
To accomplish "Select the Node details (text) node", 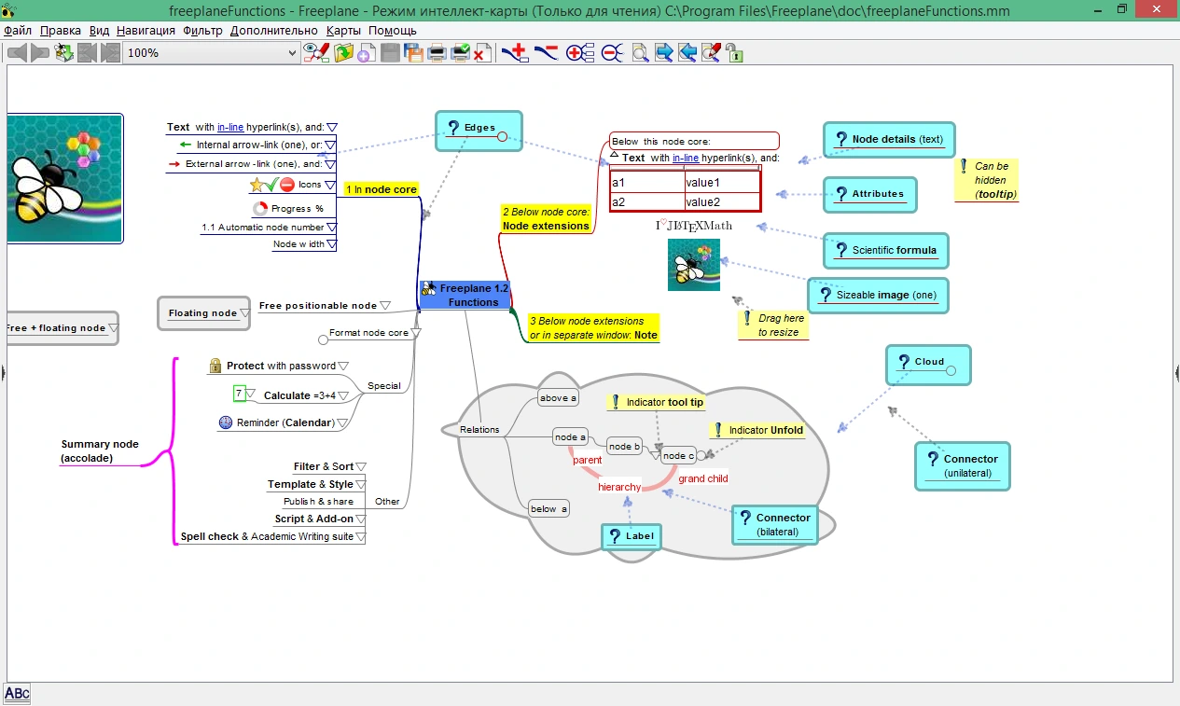I will 890,140.
